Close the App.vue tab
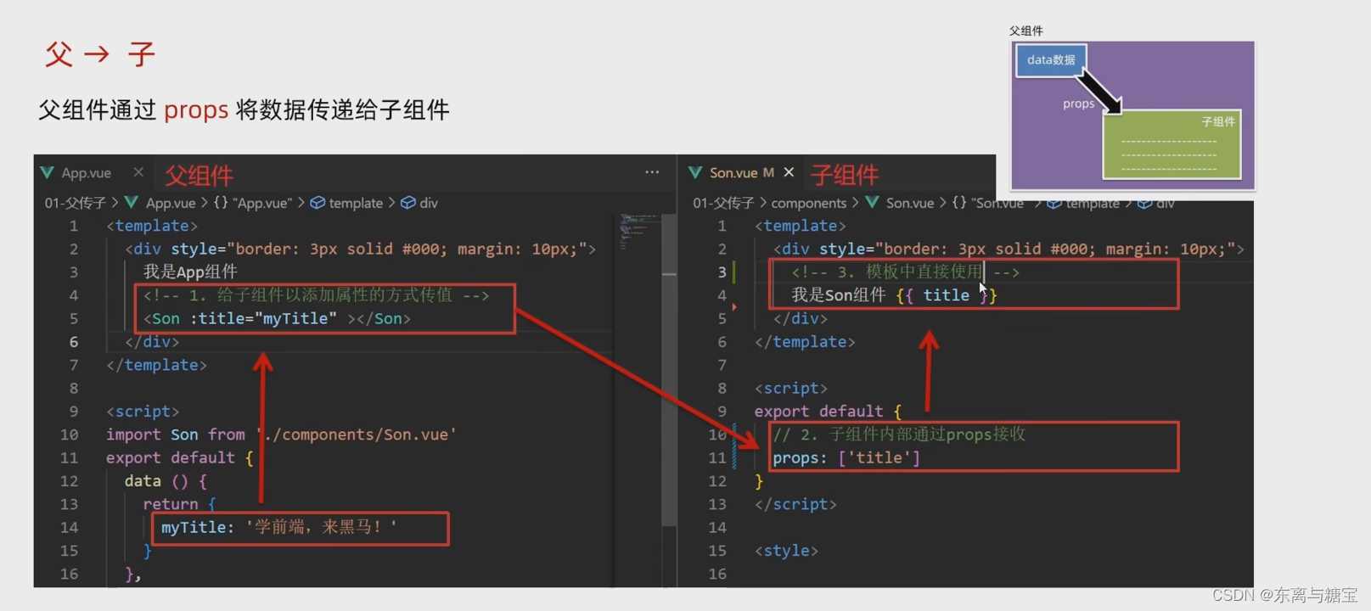The image size is (1371, 611). tap(138, 172)
